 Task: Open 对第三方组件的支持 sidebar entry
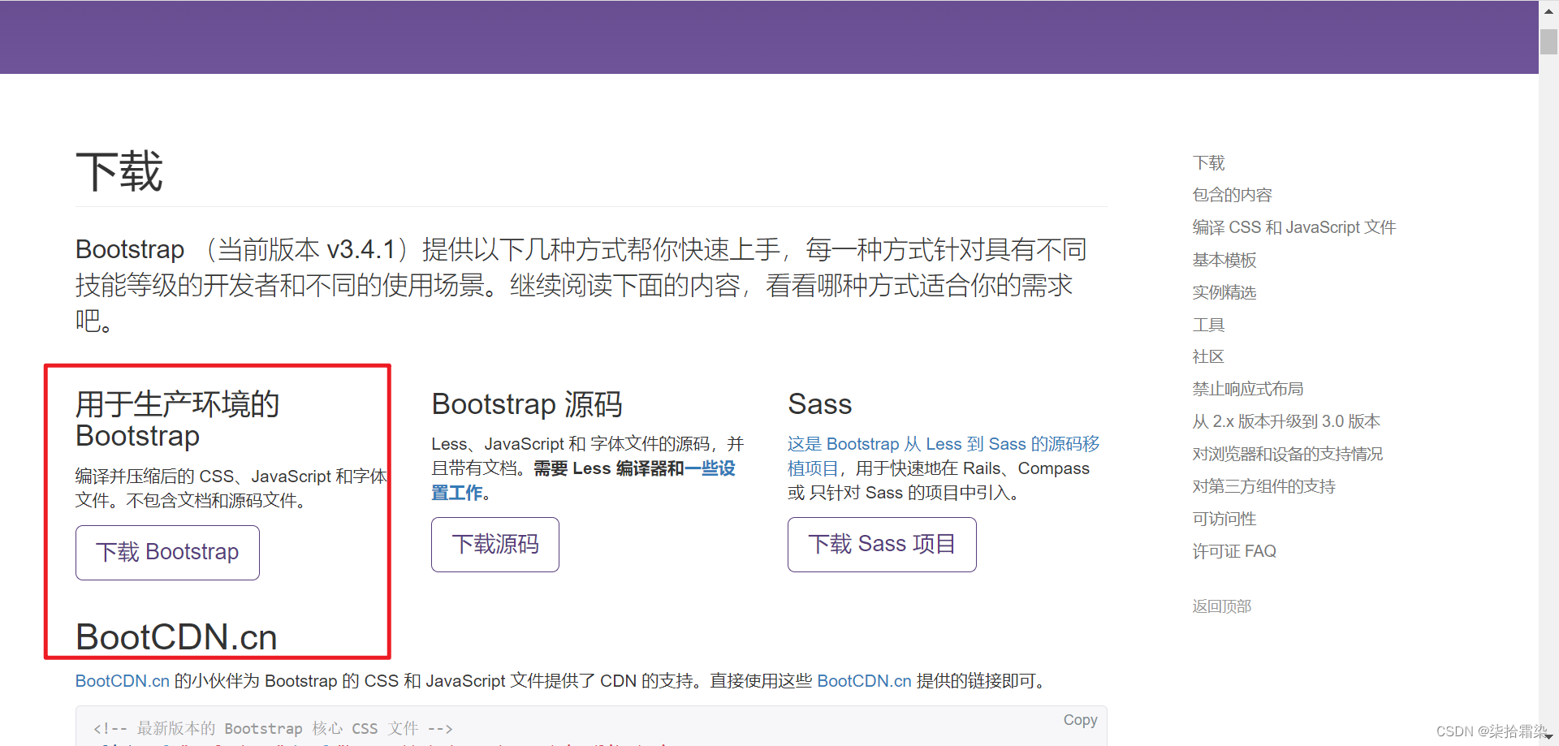pyautogui.click(x=1263, y=486)
